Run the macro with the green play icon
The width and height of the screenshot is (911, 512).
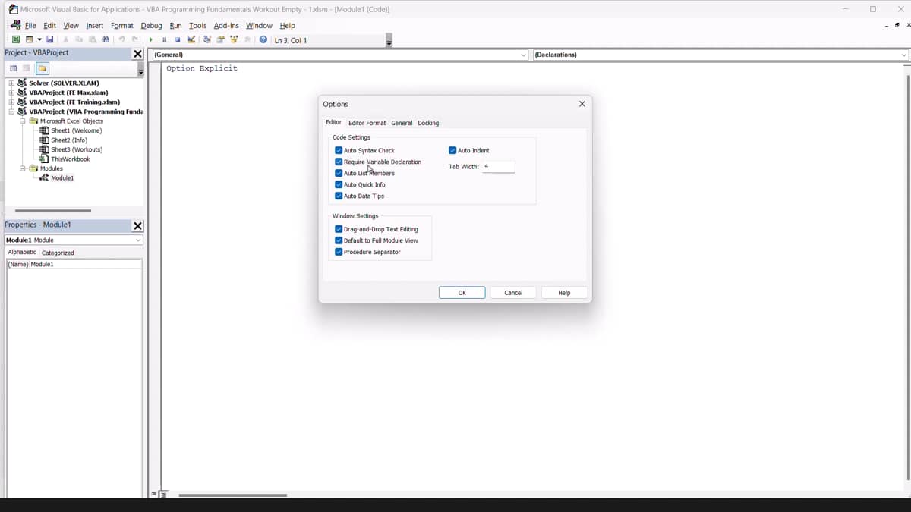click(x=151, y=39)
